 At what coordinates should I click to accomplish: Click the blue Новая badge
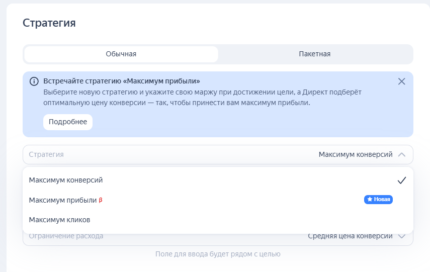pos(378,200)
